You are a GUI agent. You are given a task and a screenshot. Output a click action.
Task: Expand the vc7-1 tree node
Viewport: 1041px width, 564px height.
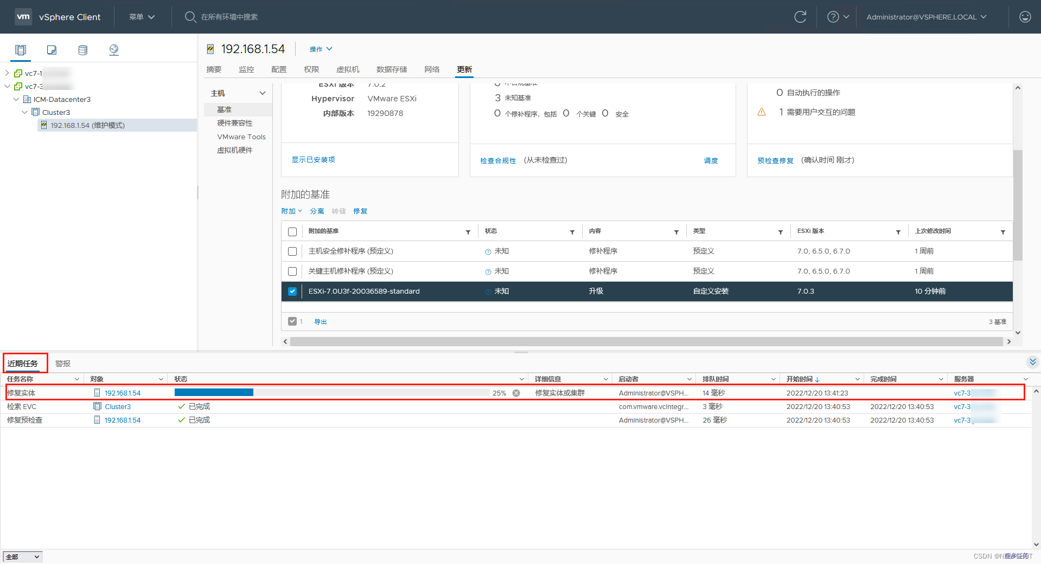click(7, 73)
